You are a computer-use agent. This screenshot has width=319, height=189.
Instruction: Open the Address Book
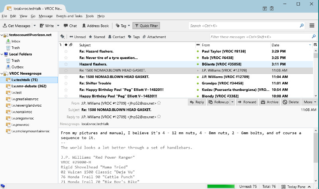(x=95, y=26)
